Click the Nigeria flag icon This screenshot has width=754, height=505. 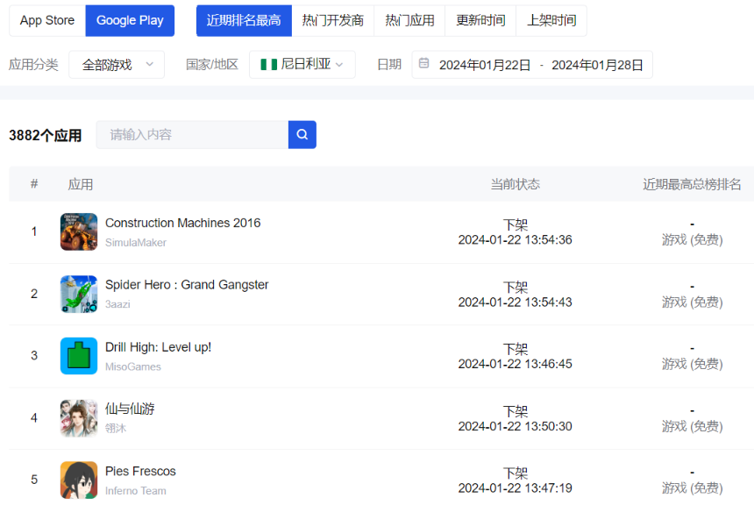(269, 65)
